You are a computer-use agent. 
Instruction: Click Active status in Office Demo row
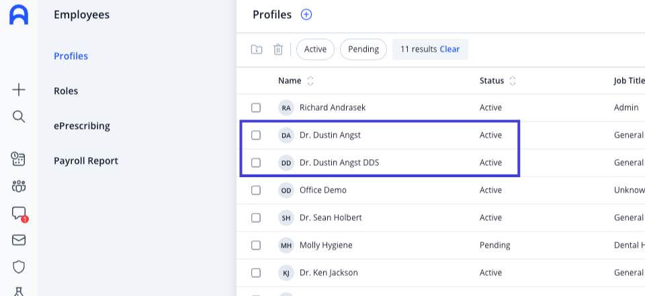pyautogui.click(x=490, y=191)
